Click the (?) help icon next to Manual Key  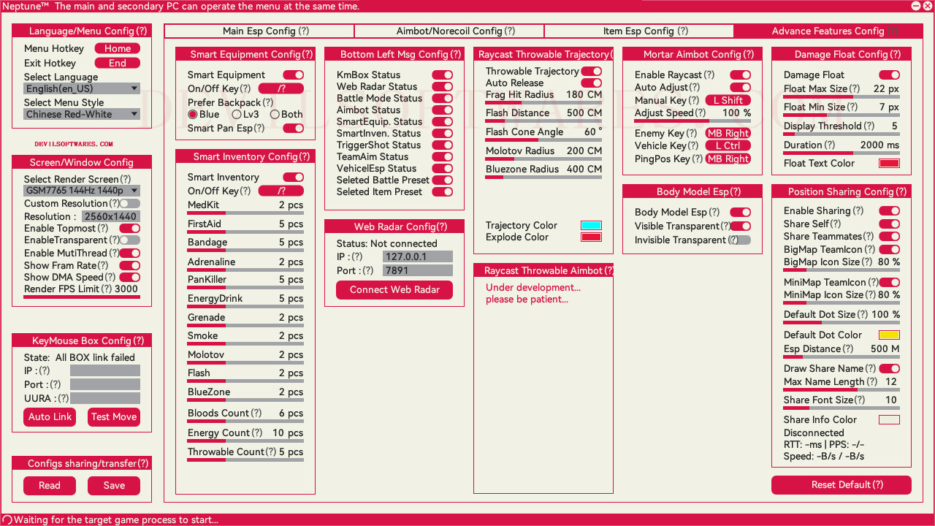coord(694,101)
